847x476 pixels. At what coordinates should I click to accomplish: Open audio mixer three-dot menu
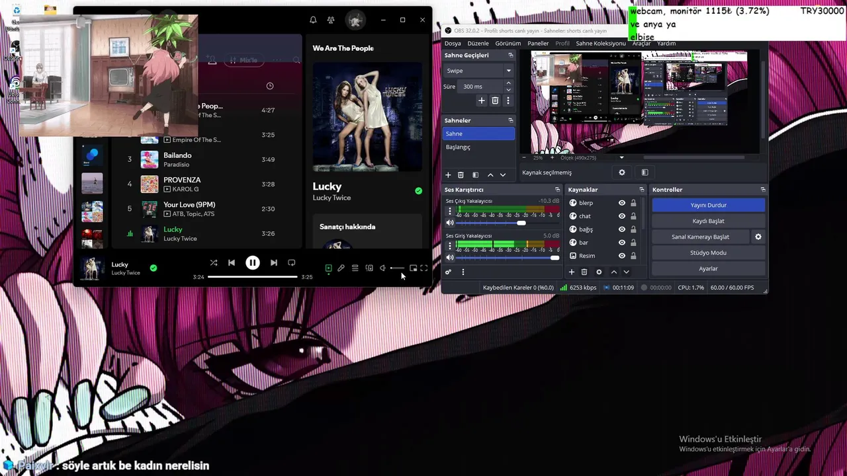(x=463, y=272)
